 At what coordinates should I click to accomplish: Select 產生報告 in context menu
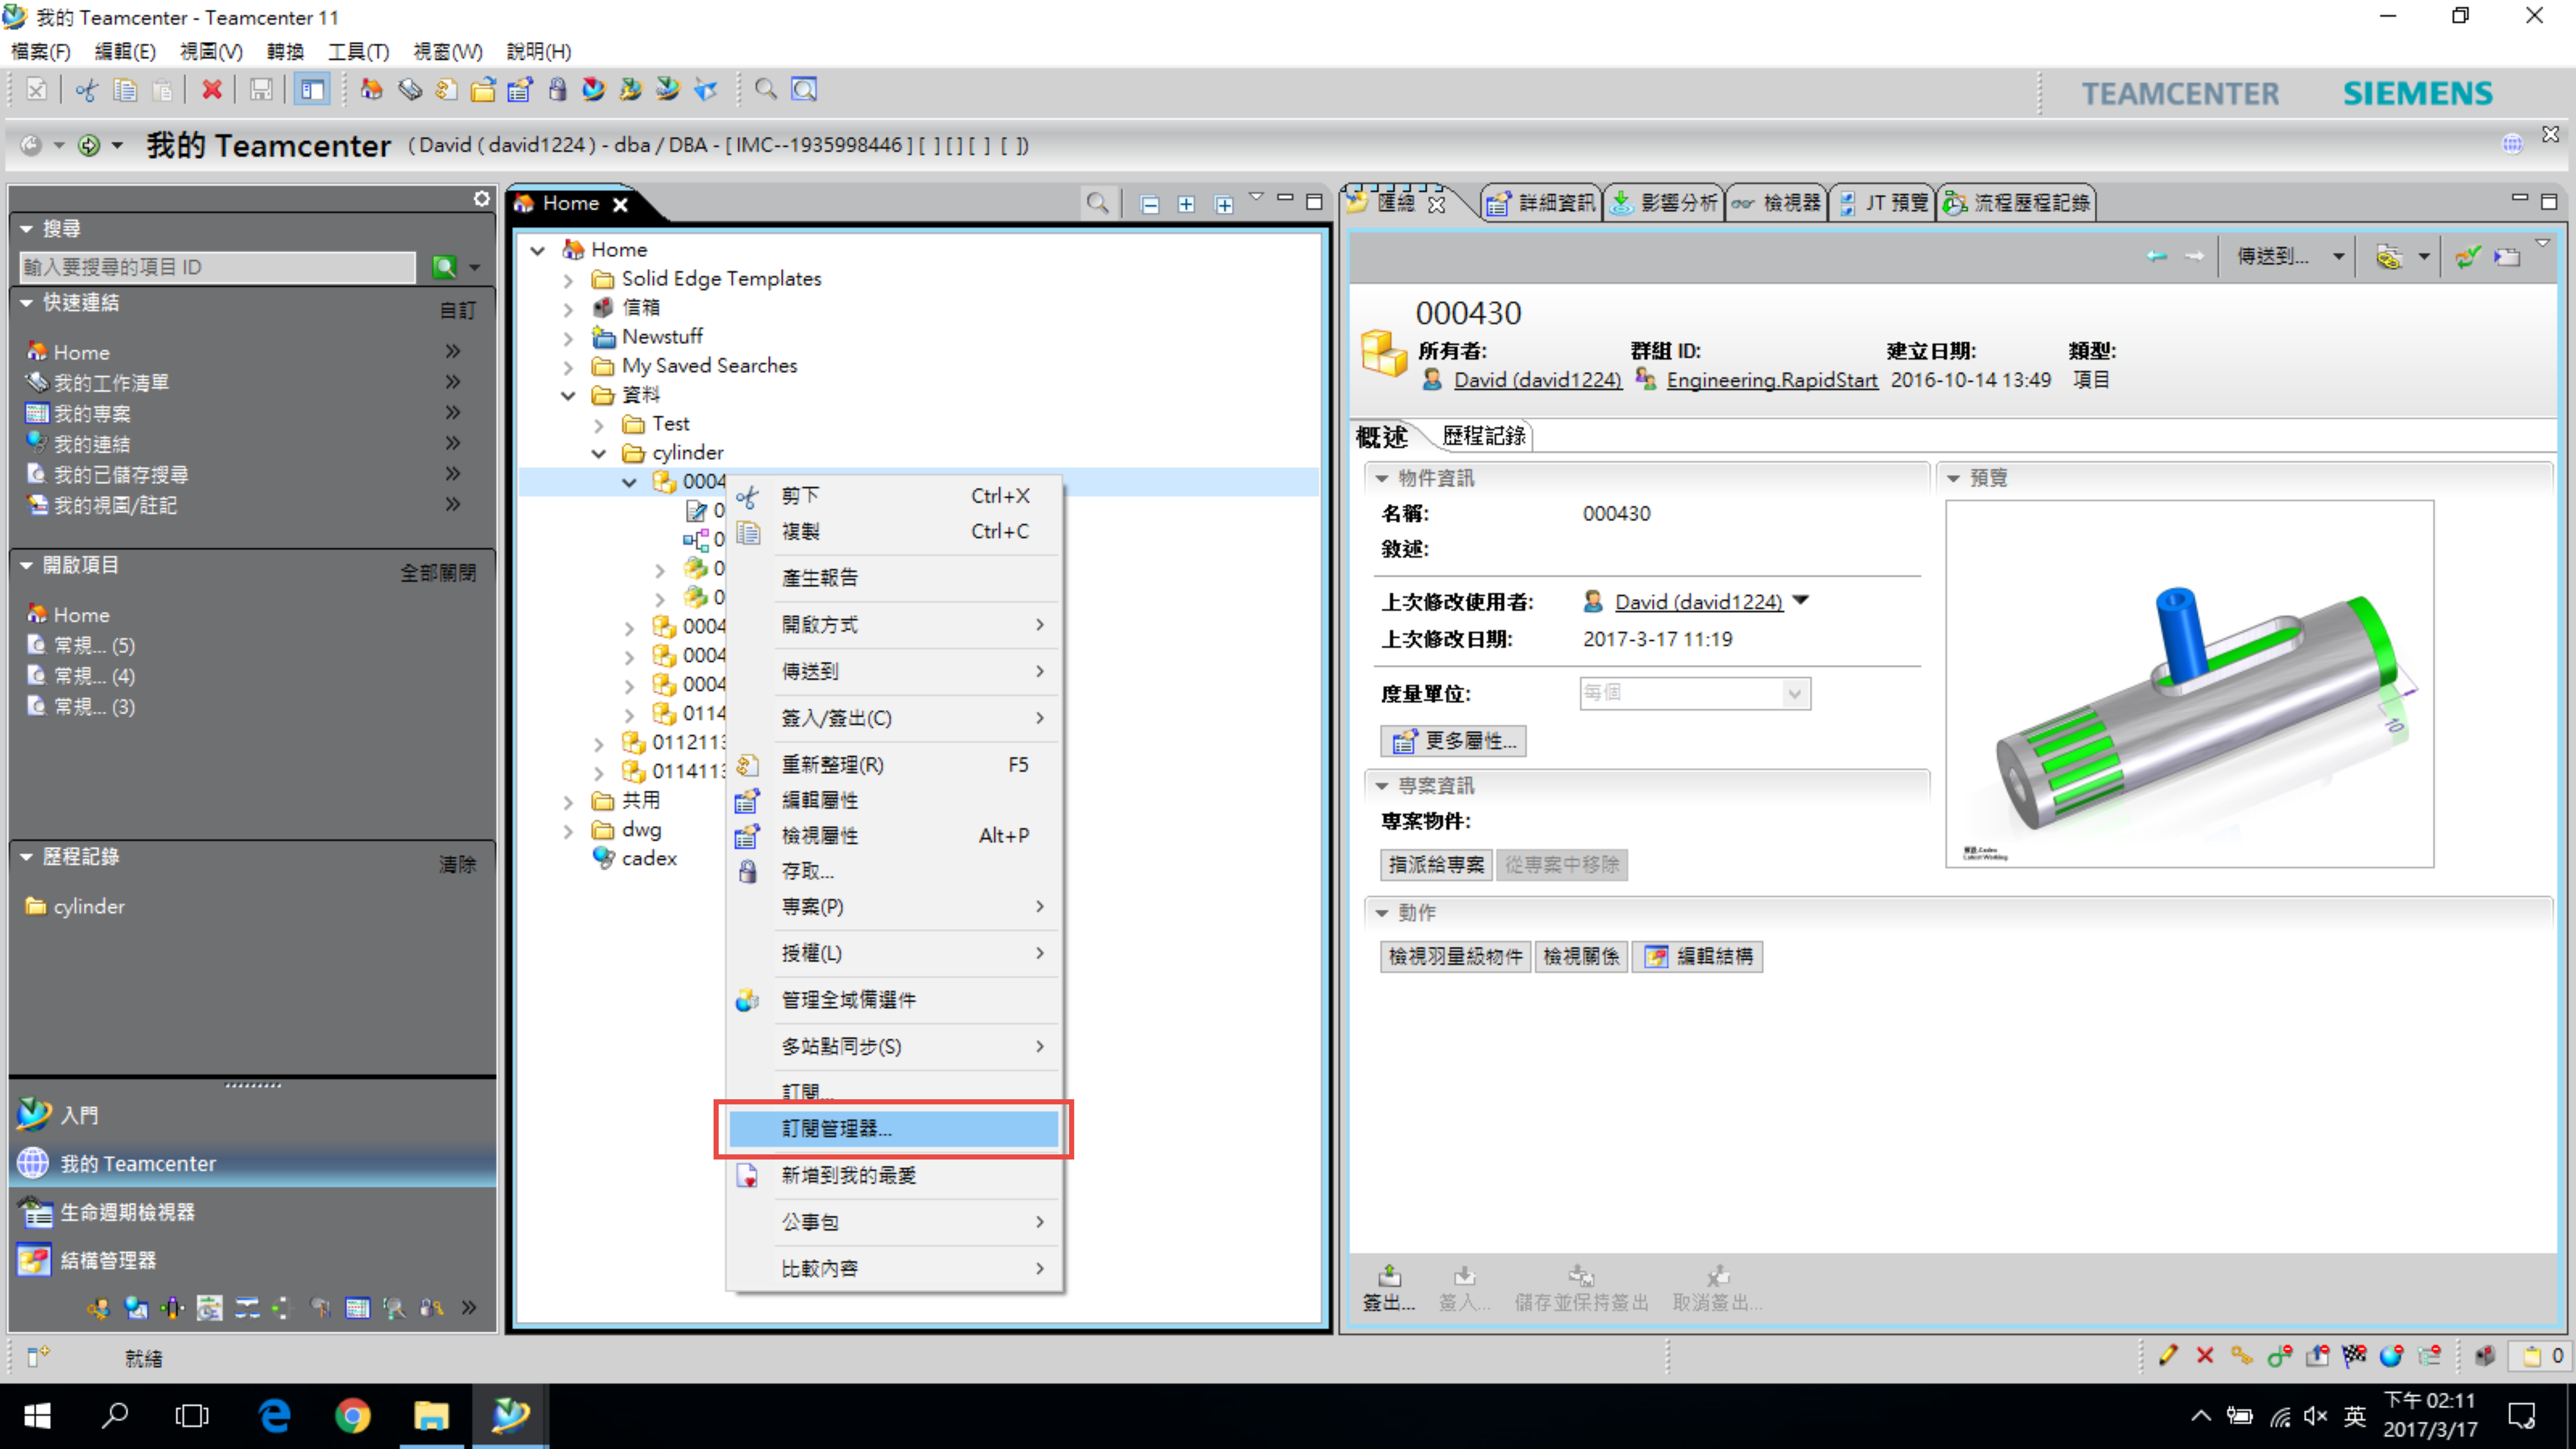click(x=894, y=578)
